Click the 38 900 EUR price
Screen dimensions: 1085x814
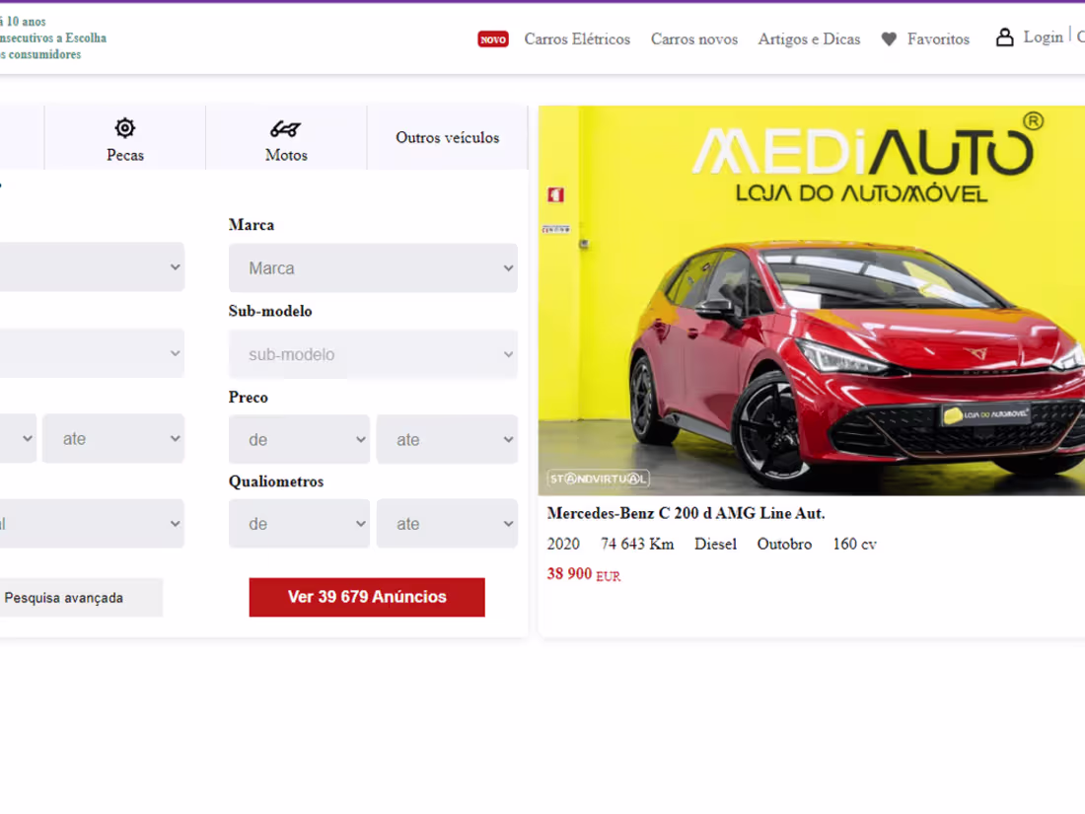pyautogui.click(x=583, y=574)
